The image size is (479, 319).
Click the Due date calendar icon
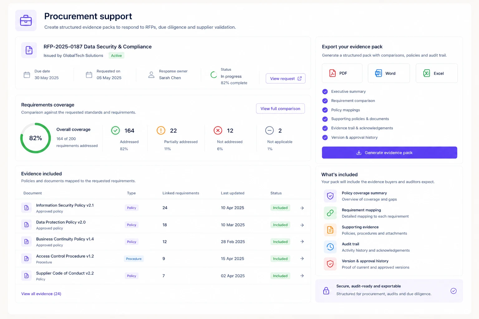click(x=27, y=75)
